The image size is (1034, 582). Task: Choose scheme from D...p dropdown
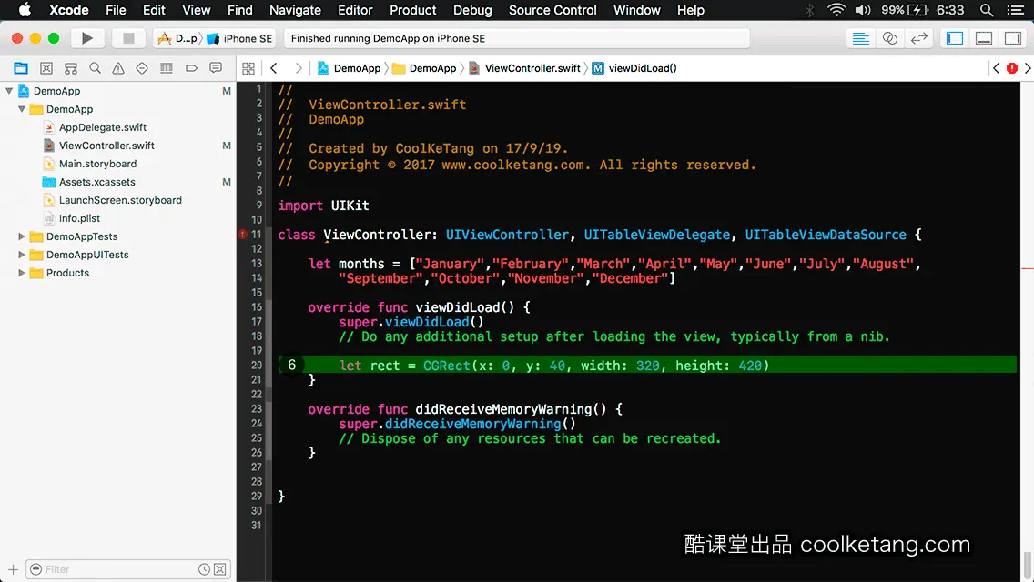(x=177, y=38)
